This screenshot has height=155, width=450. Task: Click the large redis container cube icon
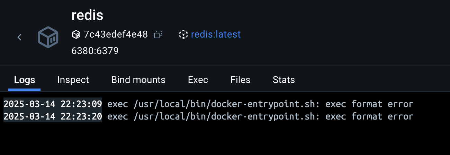[x=48, y=37]
